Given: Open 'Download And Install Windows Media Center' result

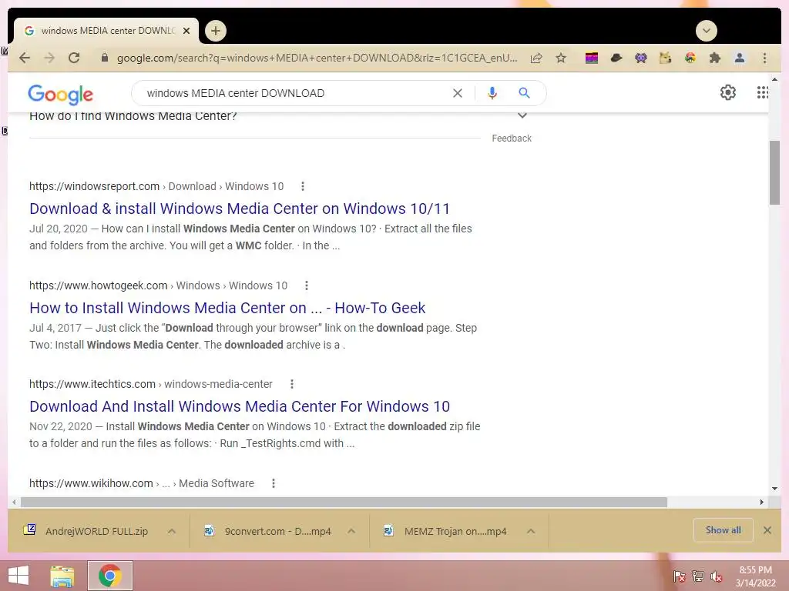Looking at the screenshot, I should (240, 406).
